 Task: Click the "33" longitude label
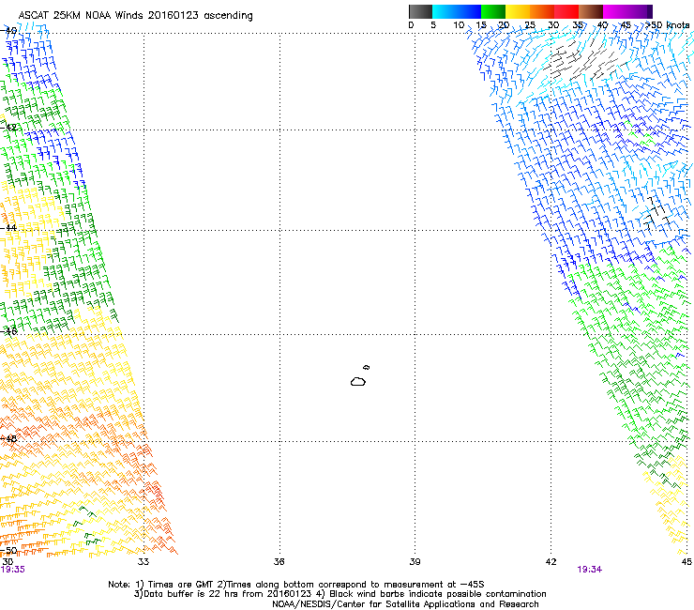click(143, 562)
